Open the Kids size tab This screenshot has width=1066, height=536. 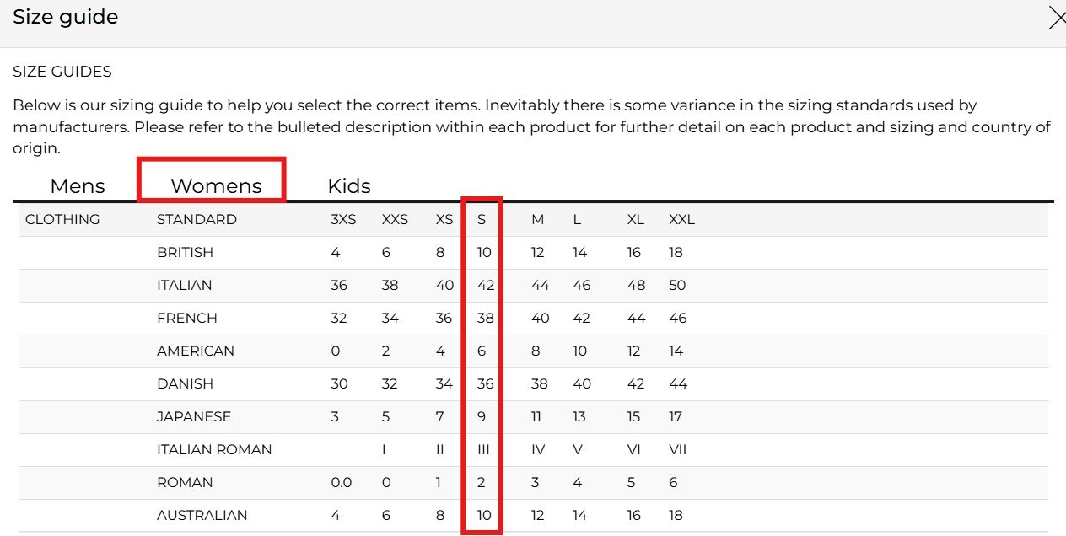pyautogui.click(x=349, y=185)
